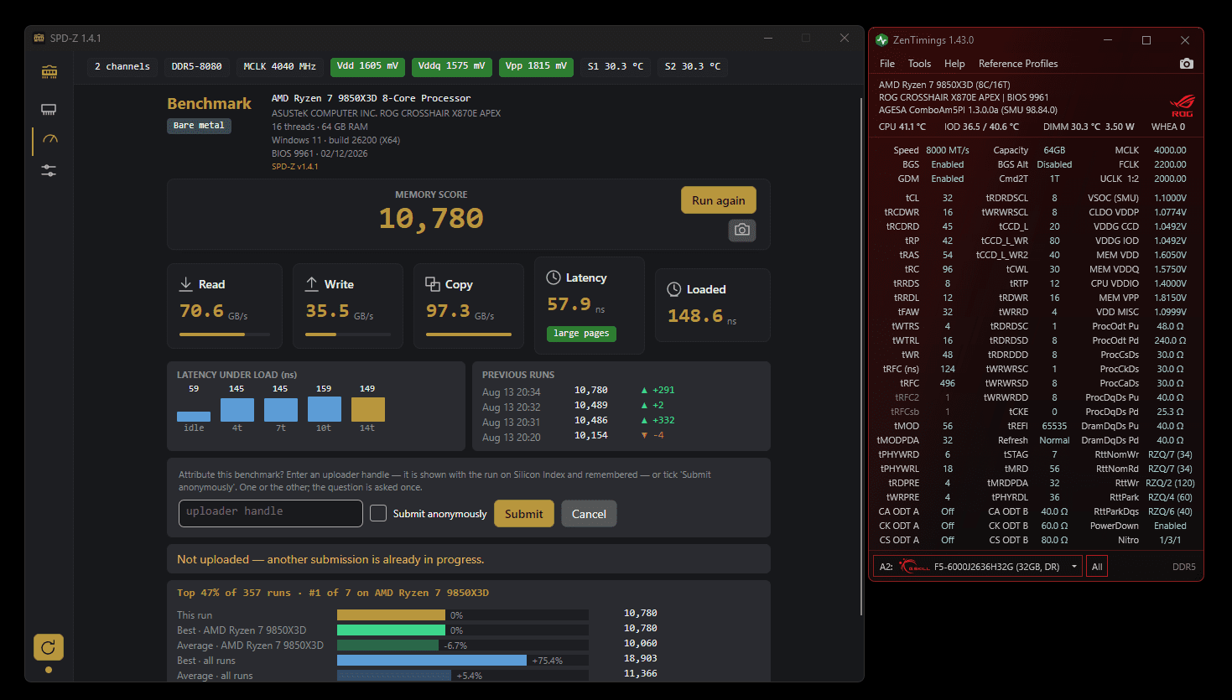The height and width of the screenshot is (700, 1232).
Task: Click the MCLK 4040 MHz chip
Action: point(280,66)
